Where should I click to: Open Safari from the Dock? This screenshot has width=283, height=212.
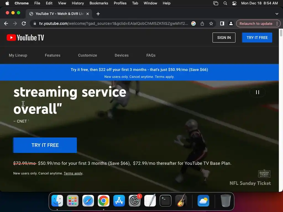click(x=88, y=201)
